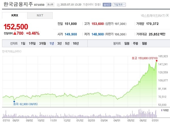Image resolution: width=170 pixels, height=124 pixels.
Task: Click the 거래량 legend icon on chart
Action: click(161, 110)
